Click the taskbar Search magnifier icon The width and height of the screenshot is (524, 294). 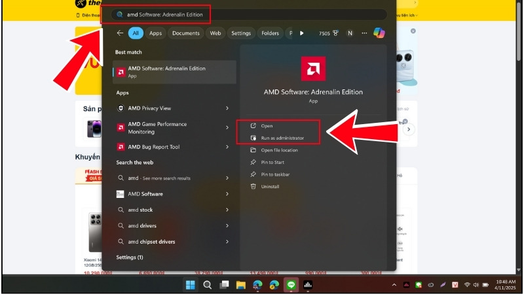coord(207,285)
